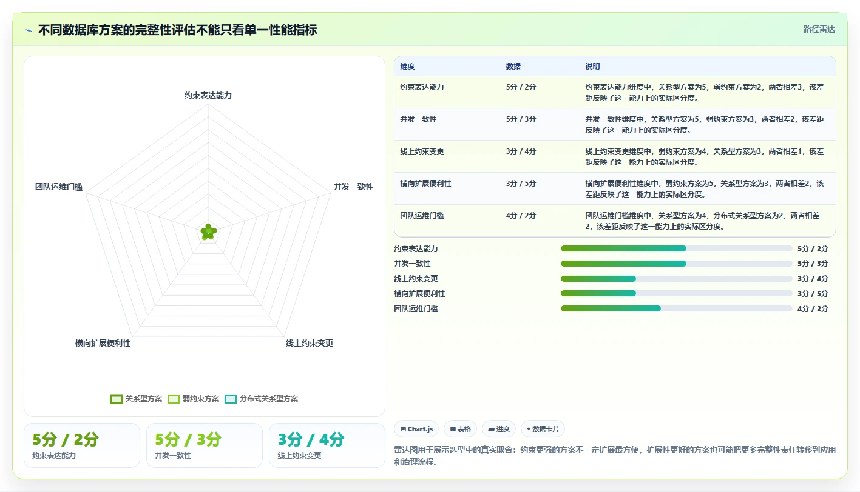The width and height of the screenshot is (860, 492).
Task: Click the 路径雷达 tag in header
Action: click(x=819, y=29)
